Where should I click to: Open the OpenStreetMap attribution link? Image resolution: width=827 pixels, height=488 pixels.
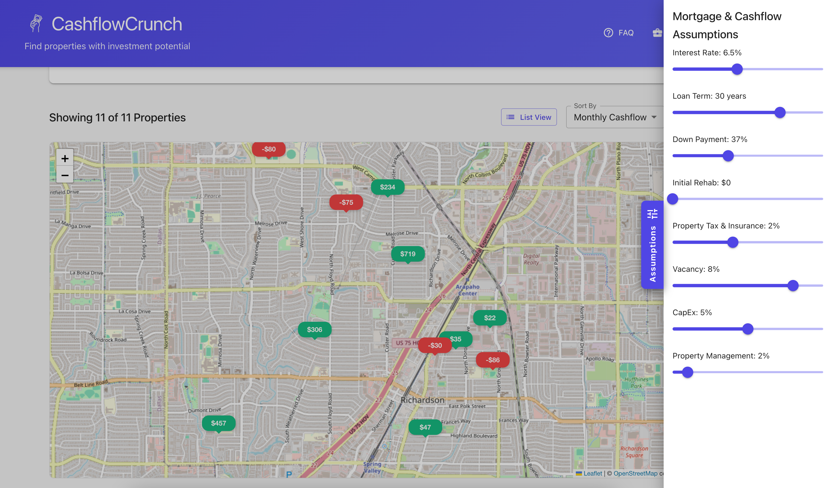tap(635, 473)
